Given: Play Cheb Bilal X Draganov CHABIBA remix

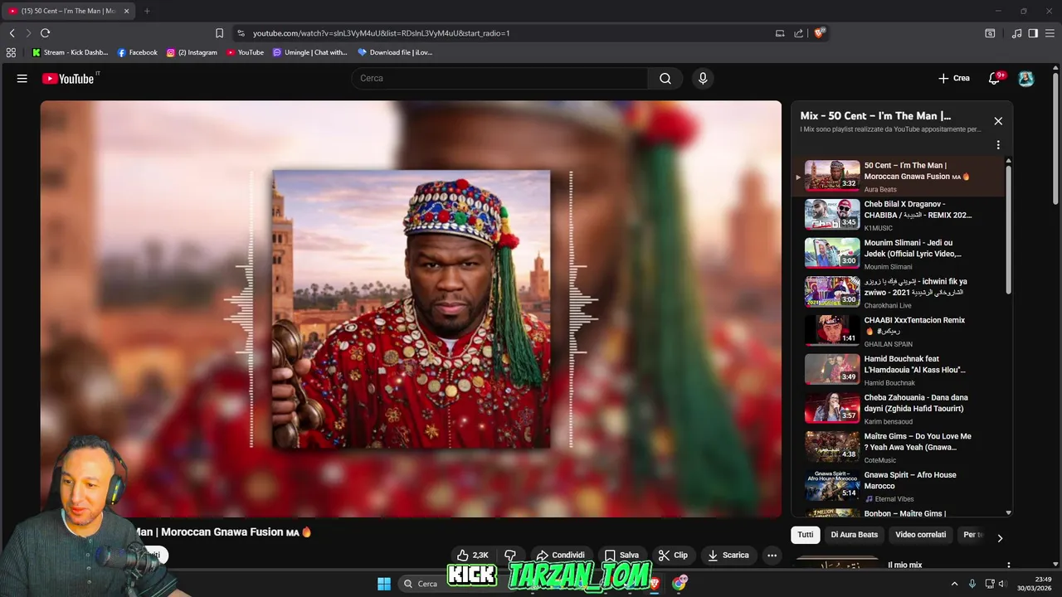Looking at the screenshot, I should pos(899,216).
